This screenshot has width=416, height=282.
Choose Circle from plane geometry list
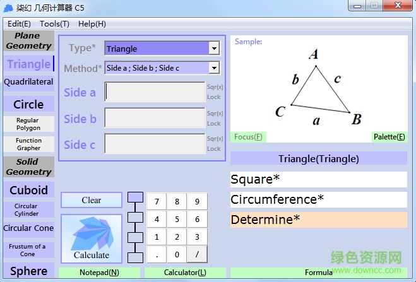tap(28, 104)
